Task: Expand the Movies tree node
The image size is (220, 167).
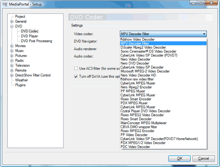Action: click(12, 46)
